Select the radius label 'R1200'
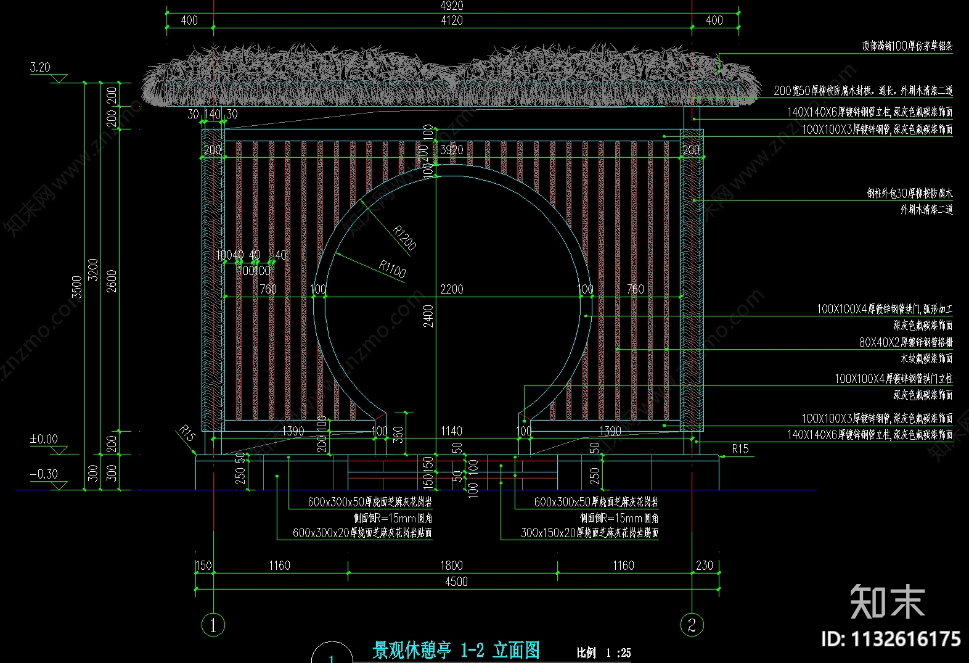This screenshot has height=663, width=969. pyautogui.click(x=404, y=238)
